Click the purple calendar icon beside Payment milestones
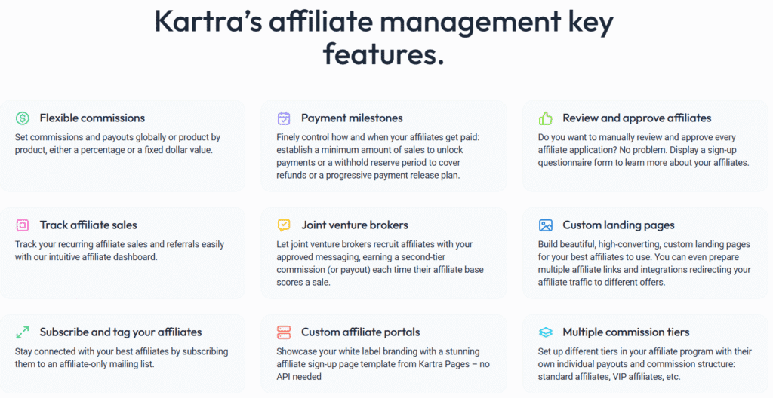This screenshot has width=773, height=398. tap(284, 118)
